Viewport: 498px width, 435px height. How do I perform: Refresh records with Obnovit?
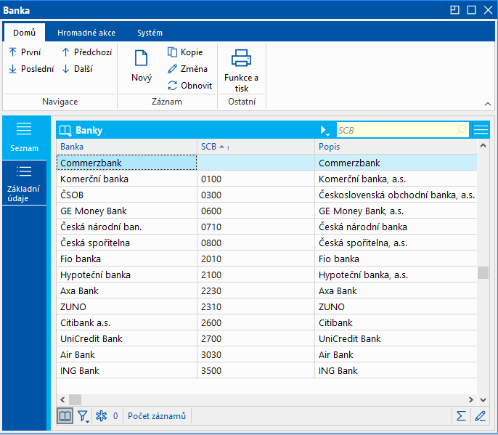[189, 85]
